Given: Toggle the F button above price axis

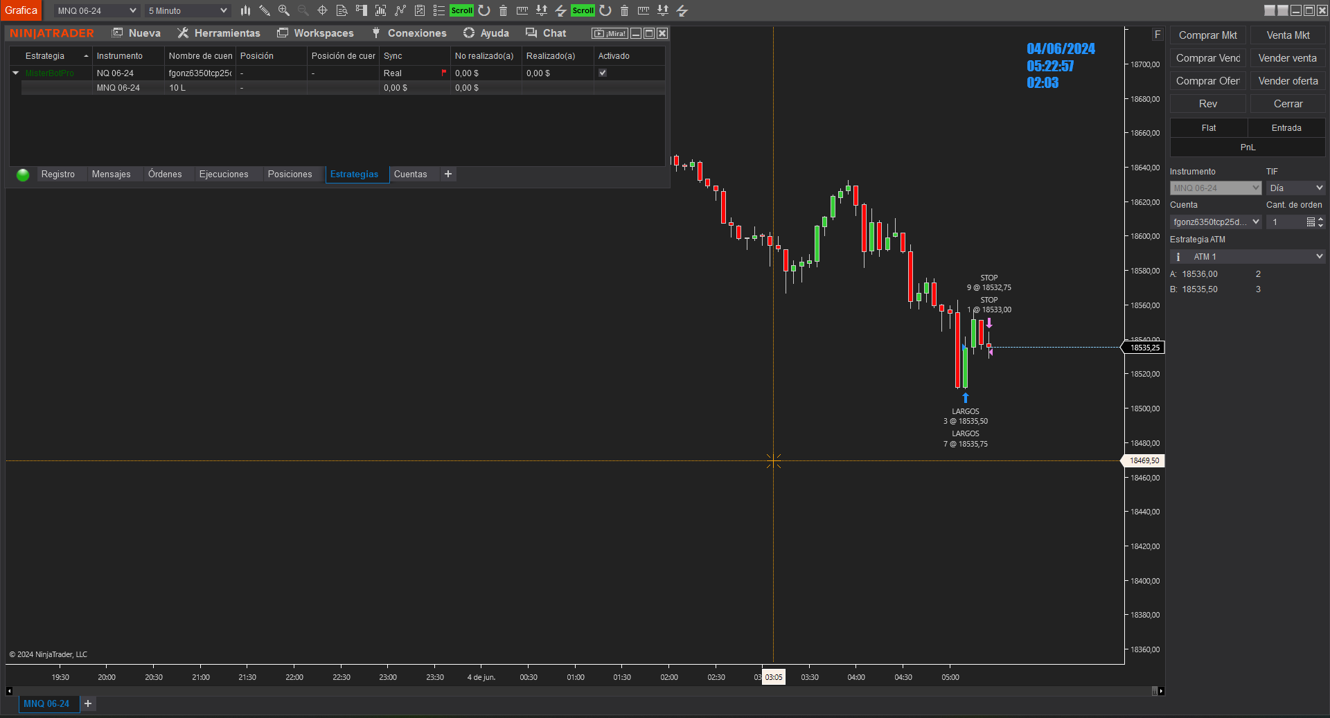Looking at the screenshot, I should 1158,35.
